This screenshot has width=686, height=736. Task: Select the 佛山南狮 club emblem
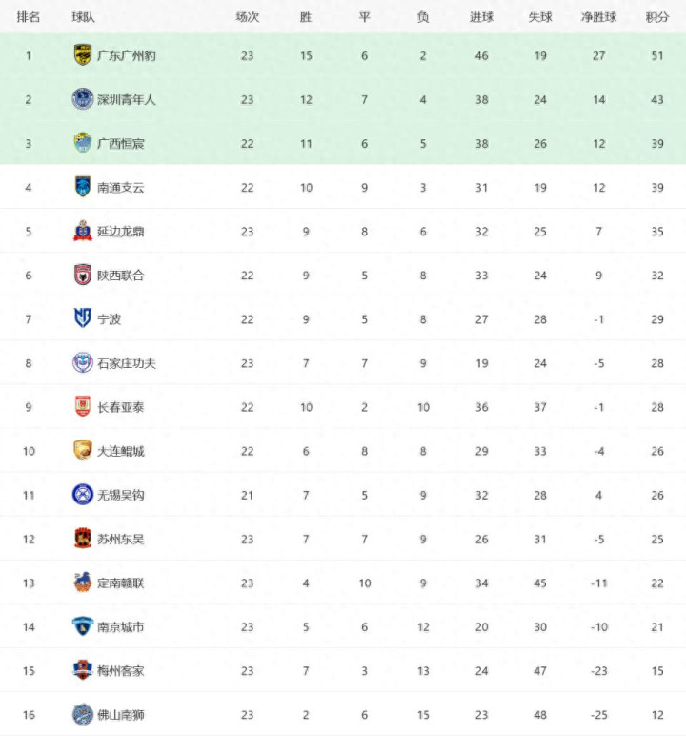[x=83, y=714]
